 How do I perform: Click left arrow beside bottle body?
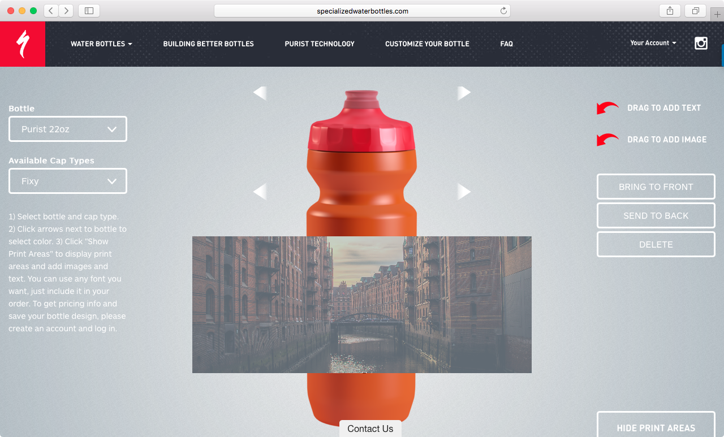coord(260,192)
